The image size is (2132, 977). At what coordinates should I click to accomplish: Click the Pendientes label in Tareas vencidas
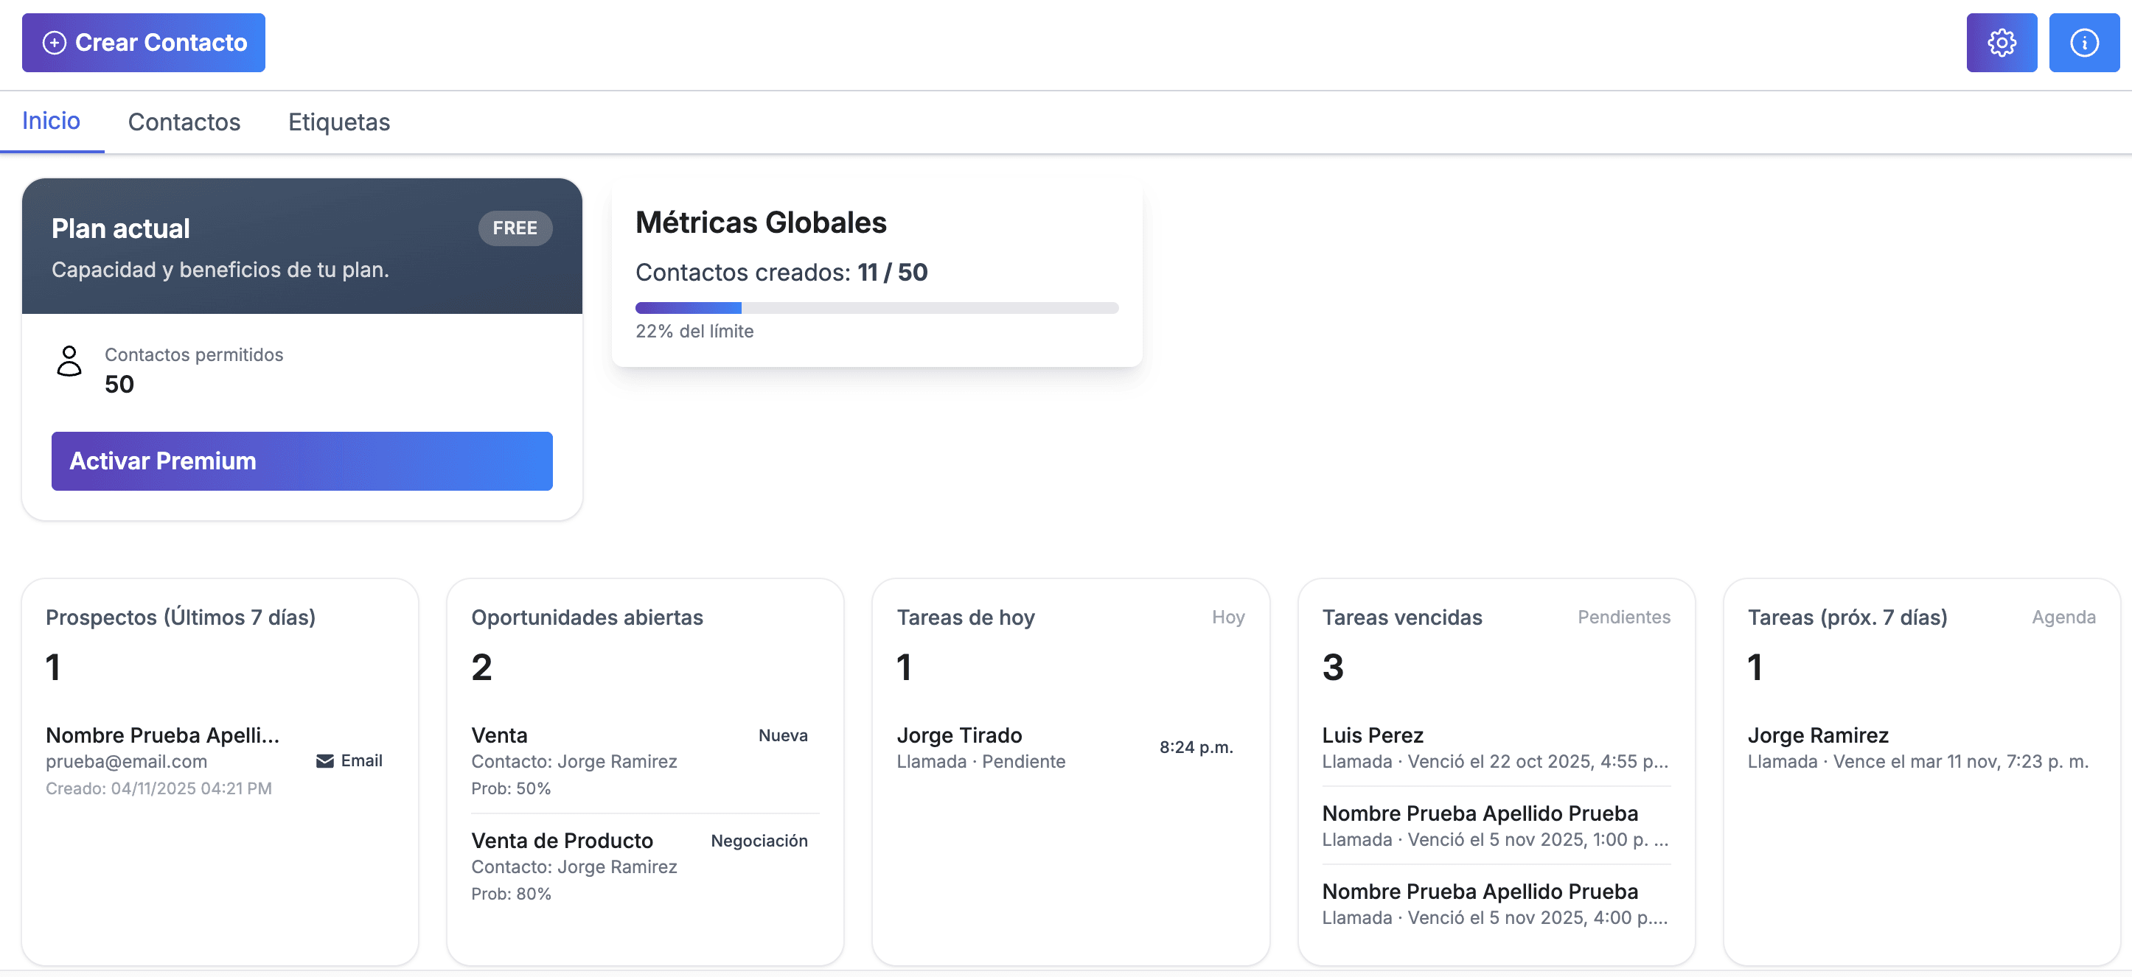[1624, 617]
